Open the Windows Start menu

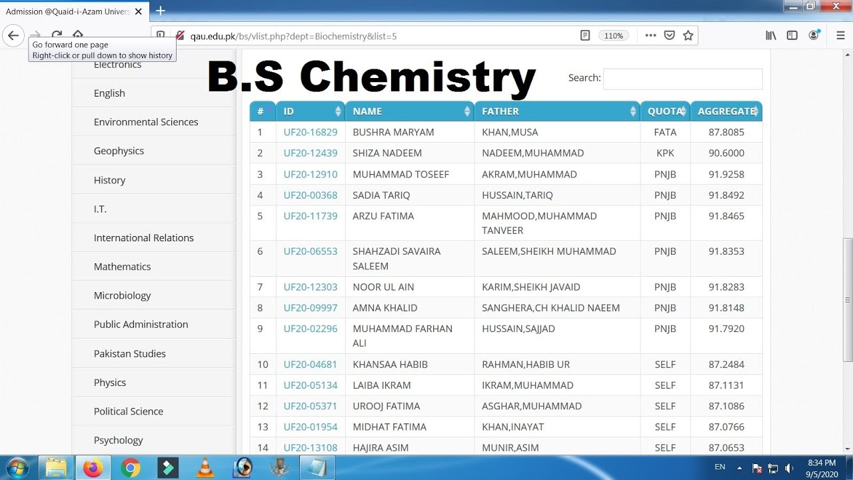click(18, 468)
